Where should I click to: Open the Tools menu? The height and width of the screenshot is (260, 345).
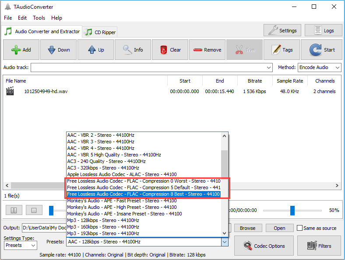point(39,18)
